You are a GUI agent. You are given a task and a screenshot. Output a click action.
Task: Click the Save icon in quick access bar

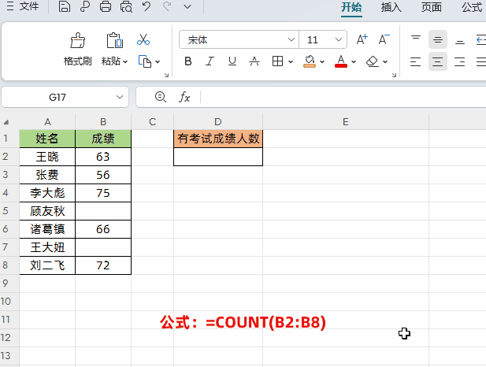tap(65, 8)
